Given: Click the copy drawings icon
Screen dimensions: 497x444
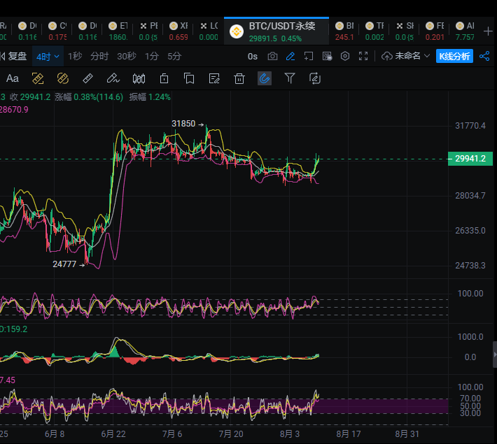Looking at the screenshot, I should point(189,78).
